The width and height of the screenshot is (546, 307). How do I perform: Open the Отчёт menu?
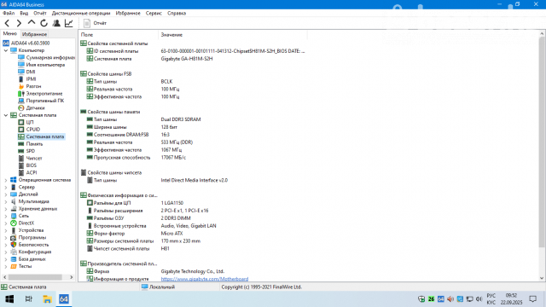pos(40,14)
